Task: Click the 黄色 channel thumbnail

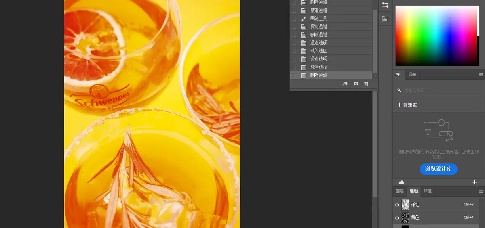Action: click(405, 218)
